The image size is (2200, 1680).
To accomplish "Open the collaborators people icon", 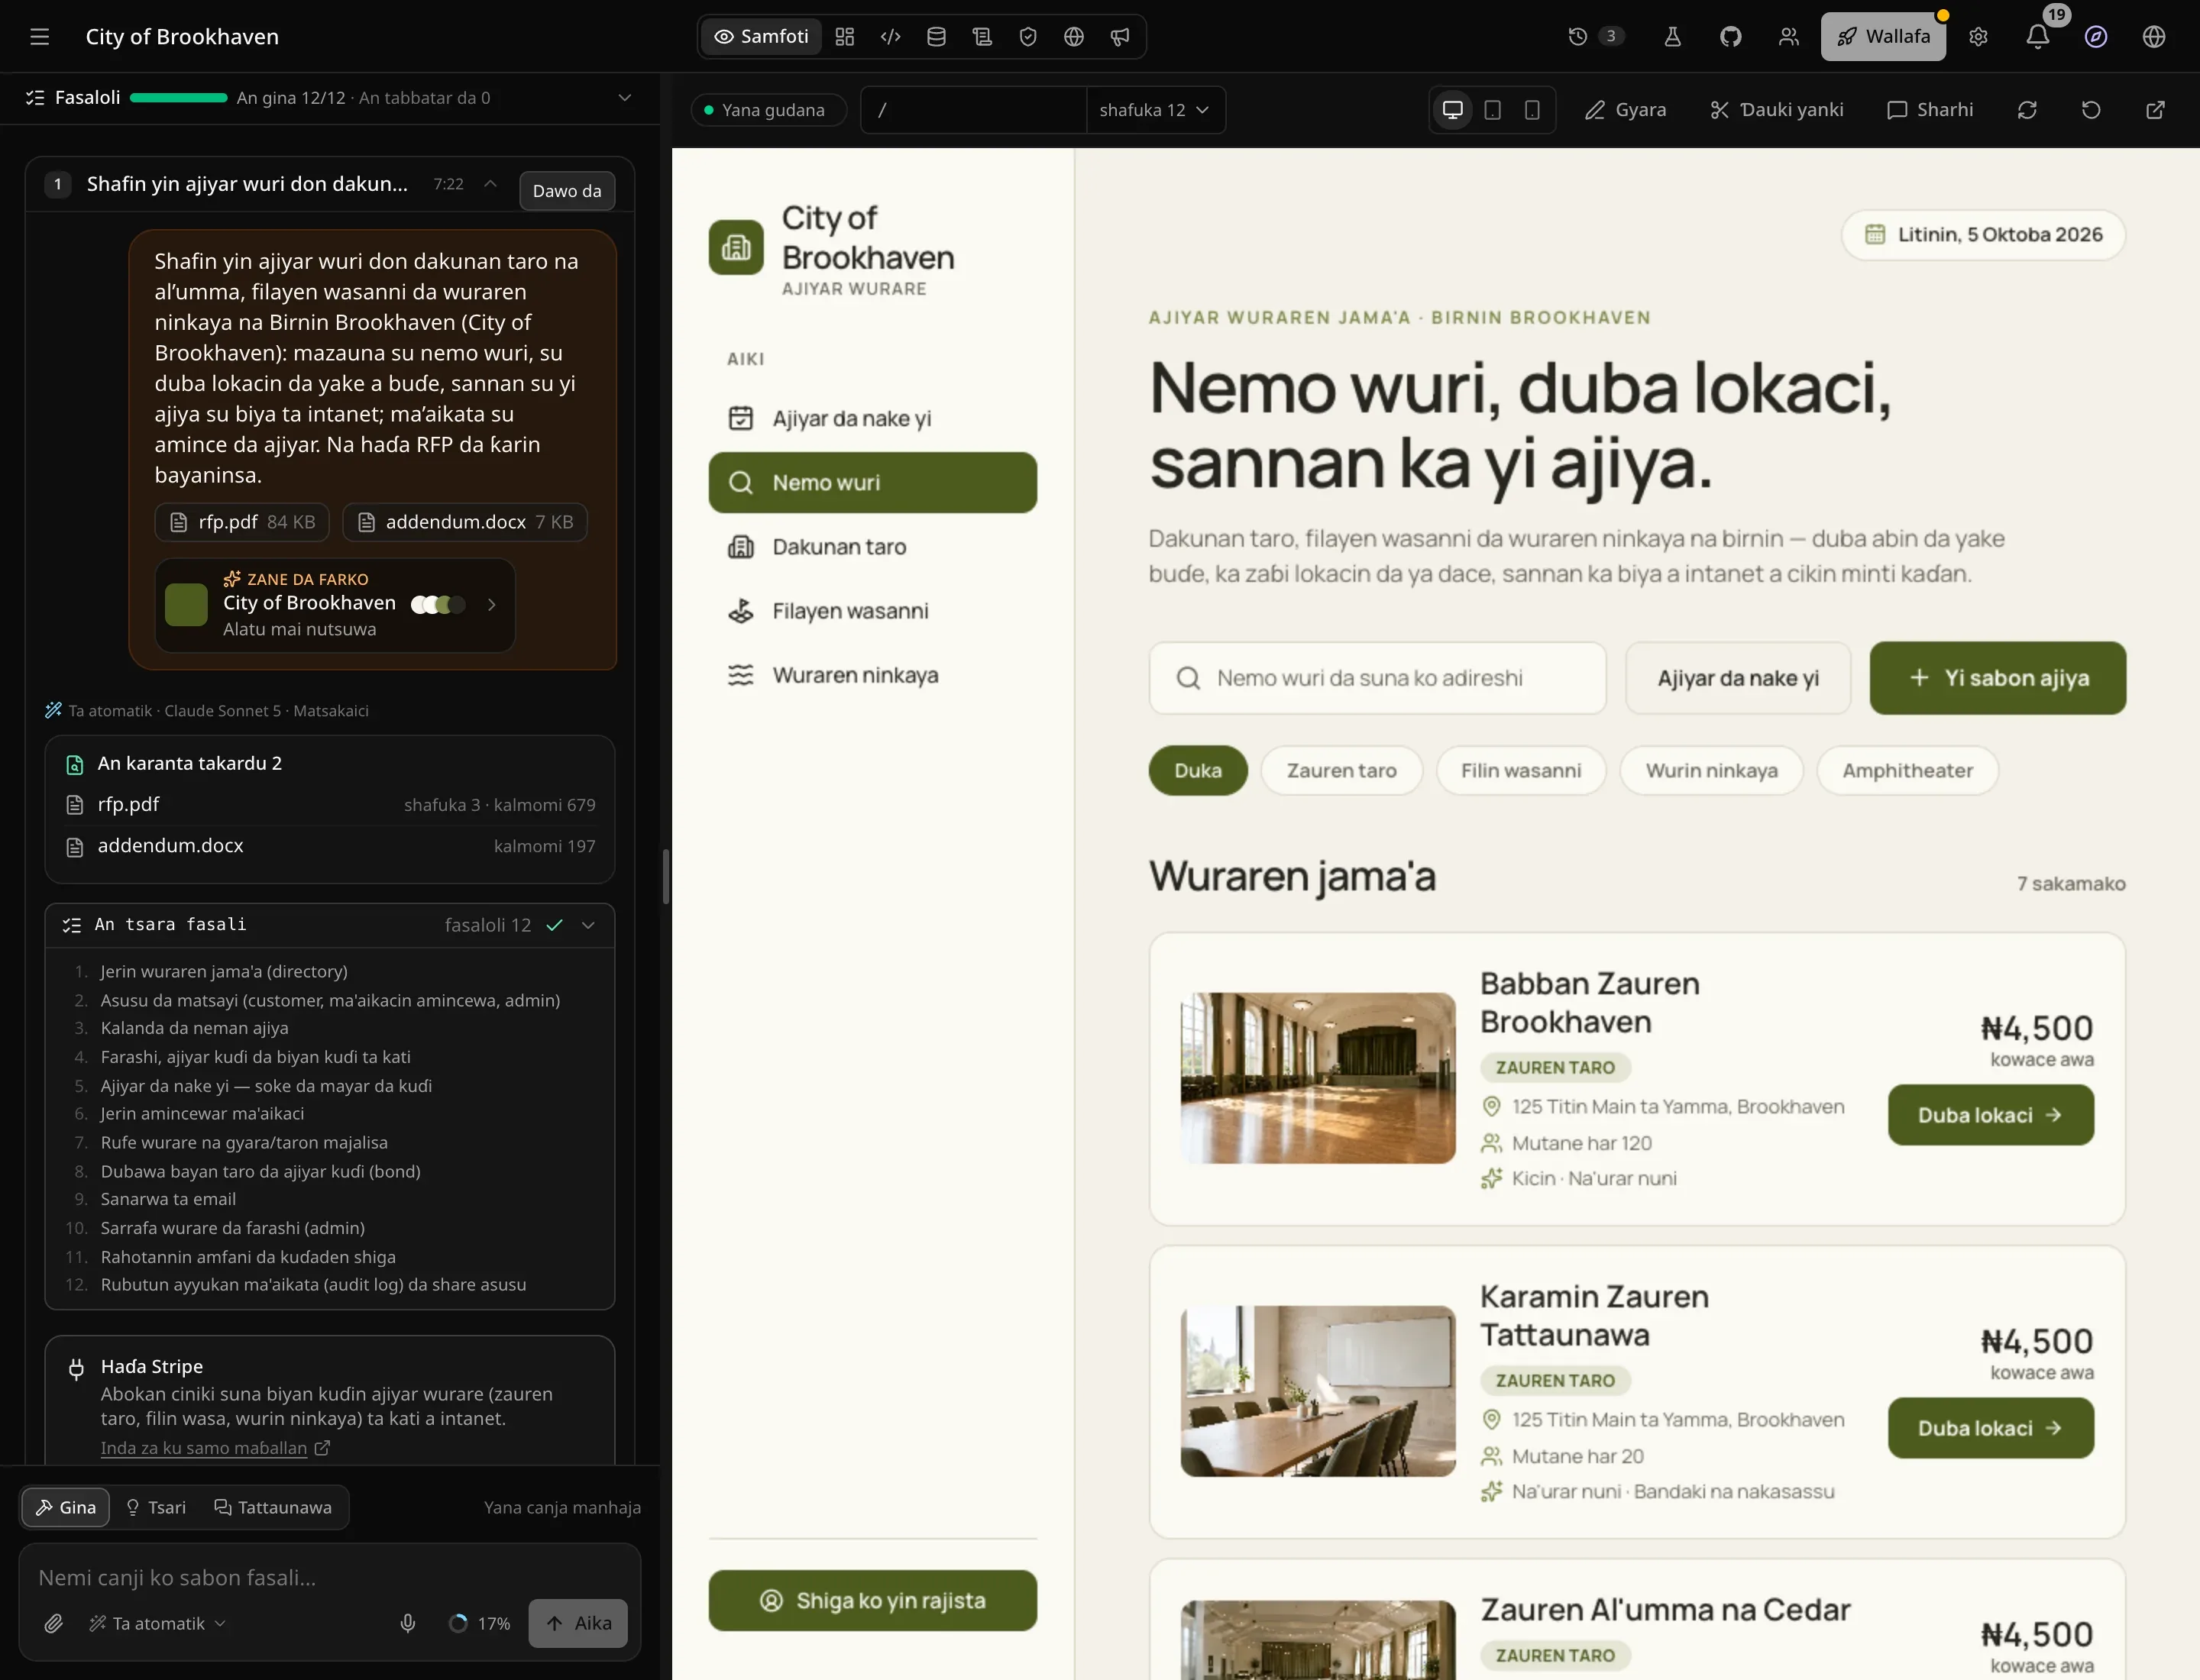I will point(1789,37).
